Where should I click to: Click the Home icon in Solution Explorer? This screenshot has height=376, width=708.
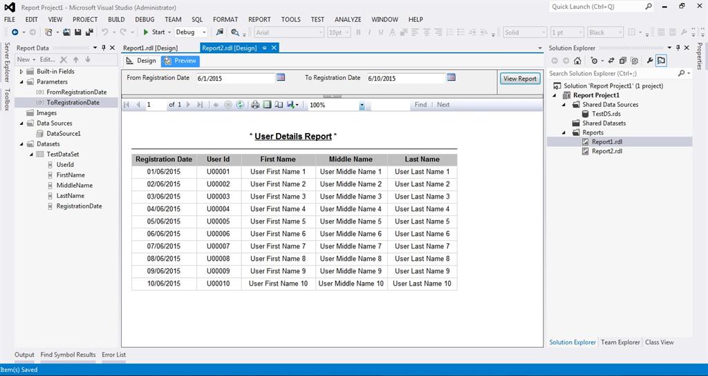(x=577, y=61)
